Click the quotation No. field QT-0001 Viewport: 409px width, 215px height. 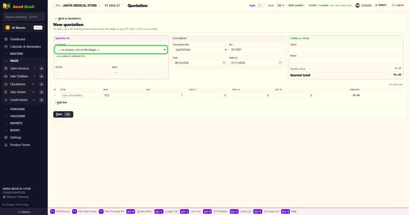256,49
